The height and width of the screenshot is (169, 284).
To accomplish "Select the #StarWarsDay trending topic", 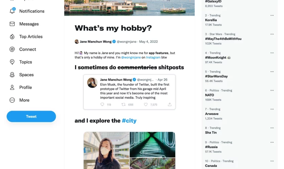I will tap(216, 76).
